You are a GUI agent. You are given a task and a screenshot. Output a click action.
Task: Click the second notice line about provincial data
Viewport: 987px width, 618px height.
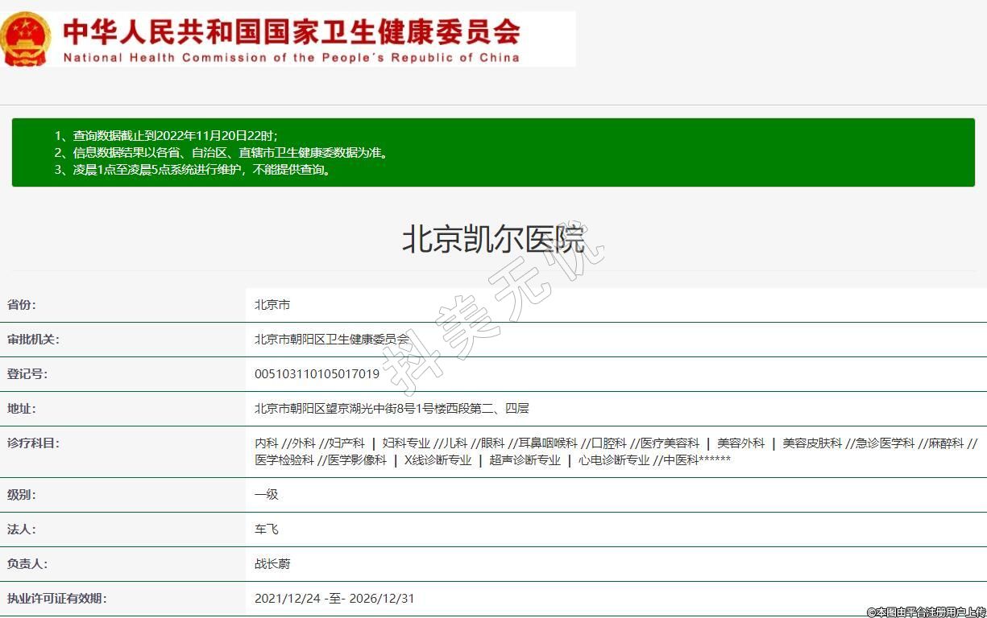coord(221,152)
